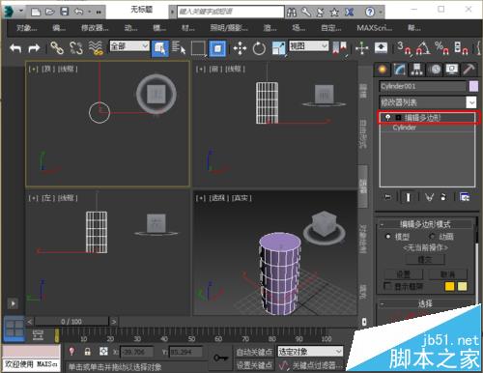Toggle Show End Result icon
This screenshot has height=373, width=483.
click(x=408, y=197)
